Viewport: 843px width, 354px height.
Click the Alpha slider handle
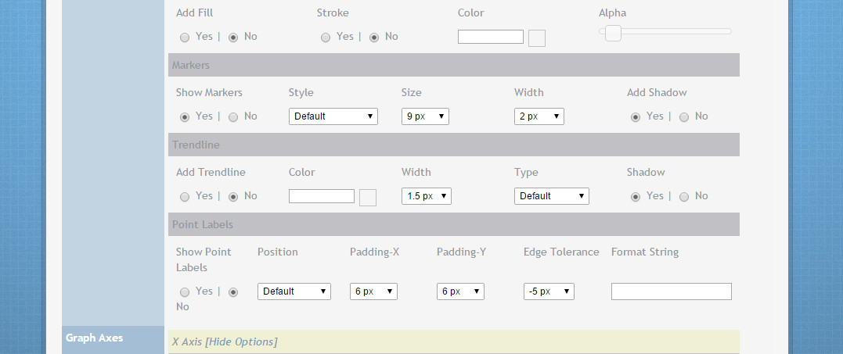[x=613, y=32]
